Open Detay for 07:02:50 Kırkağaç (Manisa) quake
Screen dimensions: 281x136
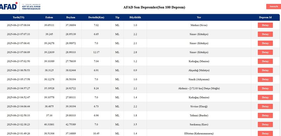265,61
